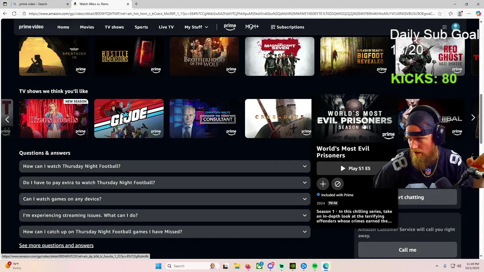Open Spotify from the taskbar

tap(315, 266)
